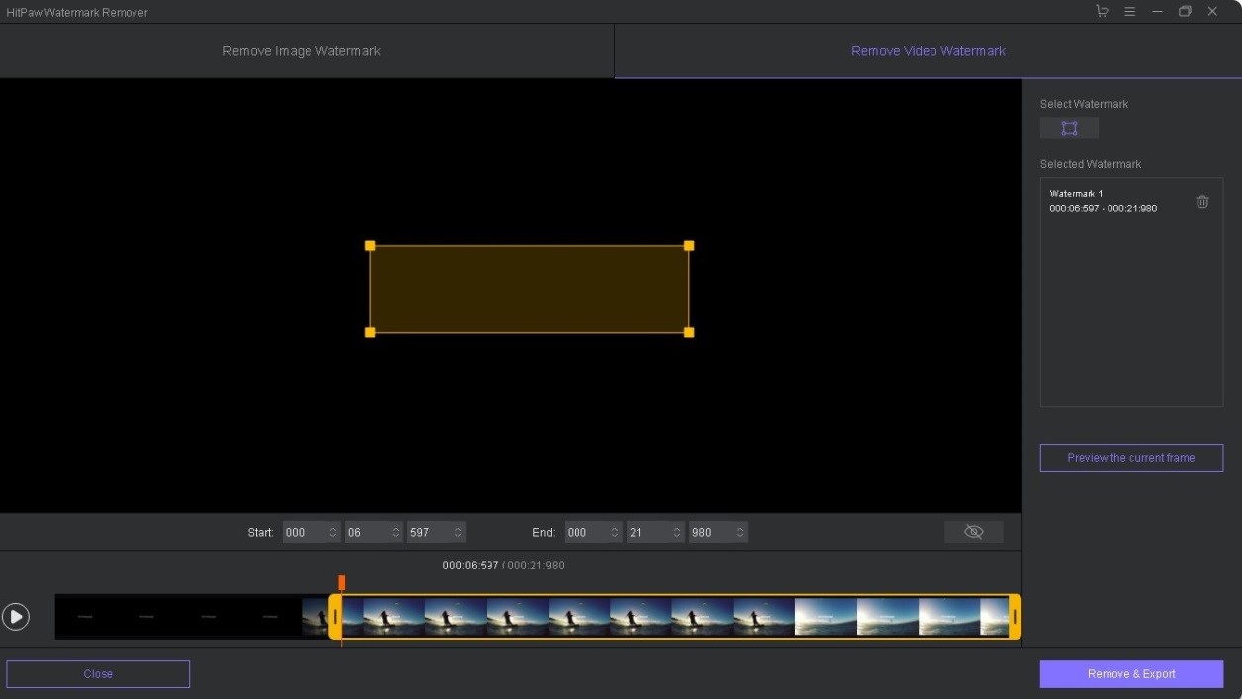Click the feedback icon in the title bar

coord(1102,11)
